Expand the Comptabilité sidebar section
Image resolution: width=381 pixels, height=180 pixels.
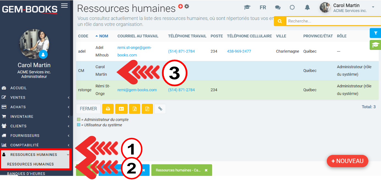[24, 145]
